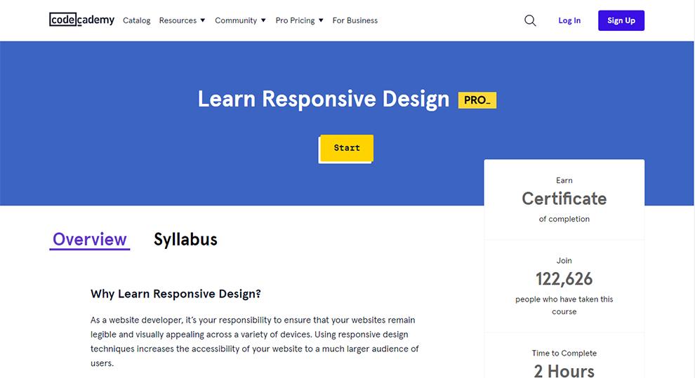Open the Codecademy logo home link
The width and height of the screenshot is (695, 378).
point(81,20)
